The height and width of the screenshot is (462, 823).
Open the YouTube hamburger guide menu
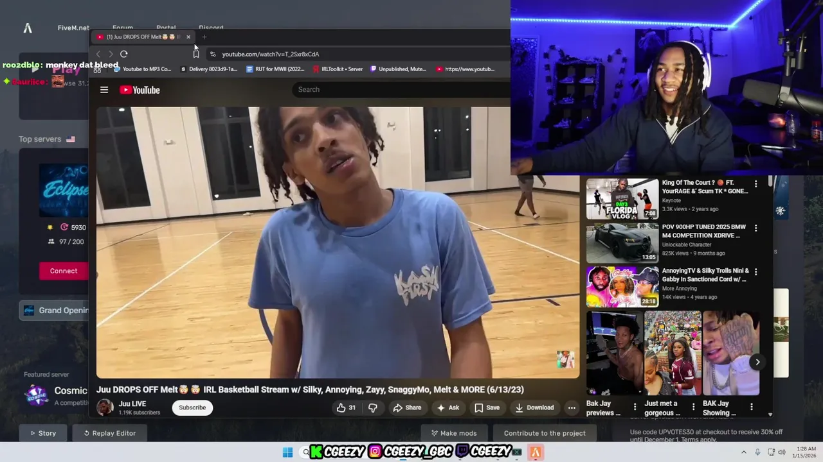(x=104, y=90)
